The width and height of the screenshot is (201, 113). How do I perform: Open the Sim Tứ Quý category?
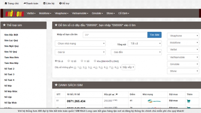point(10,52)
